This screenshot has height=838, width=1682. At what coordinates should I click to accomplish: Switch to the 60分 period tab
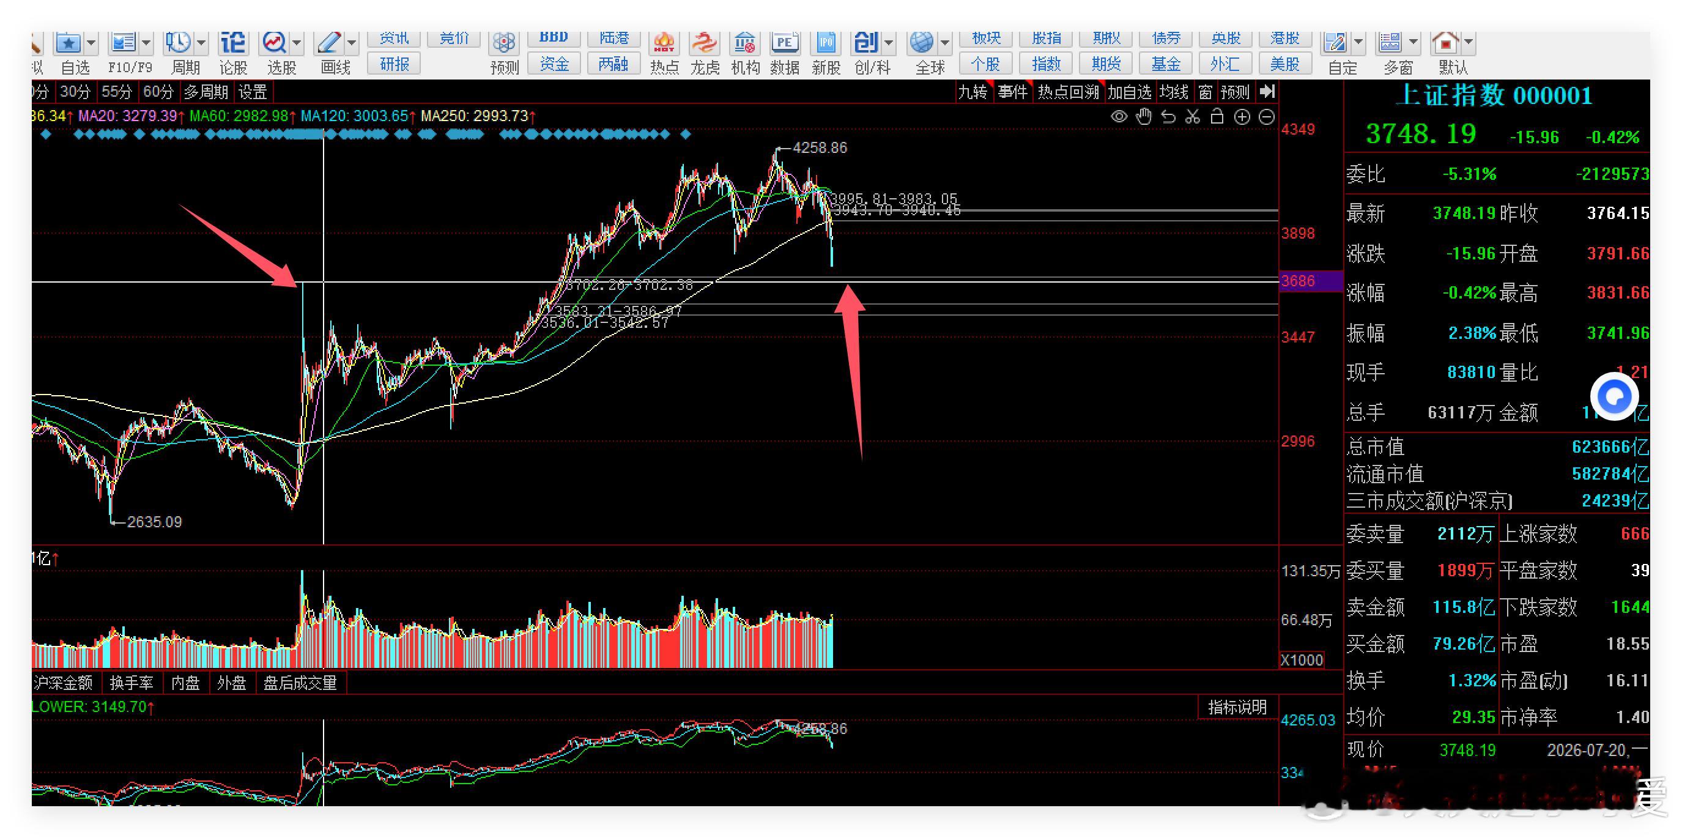(158, 92)
